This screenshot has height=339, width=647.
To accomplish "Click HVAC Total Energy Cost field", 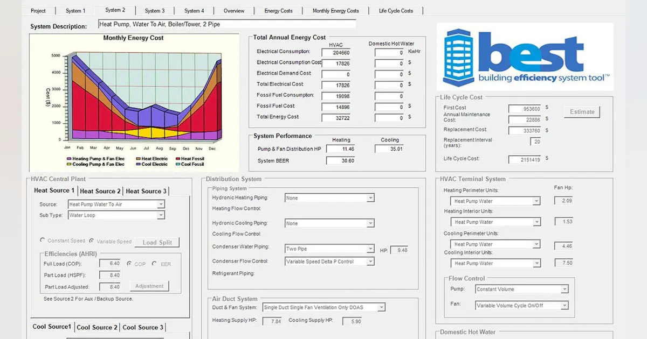I will tap(336, 118).
